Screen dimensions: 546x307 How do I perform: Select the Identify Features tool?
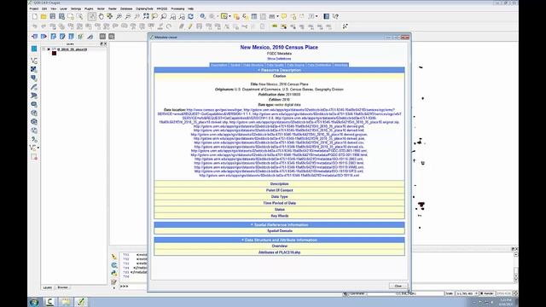click(x=203, y=16)
